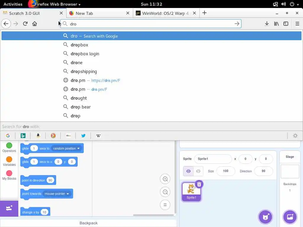The width and height of the screenshot is (303, 227).
Task: Choose the 'drought' suggestion
Action: pos(151,98)
